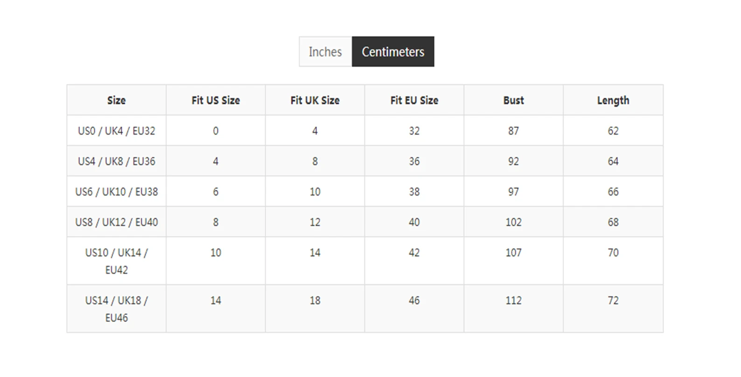Select the US4 / UK8 / EU36 row label

pos(116,161)
